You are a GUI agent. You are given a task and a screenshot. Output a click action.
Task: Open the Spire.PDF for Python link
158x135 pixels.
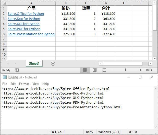click(x=24, y=29)
